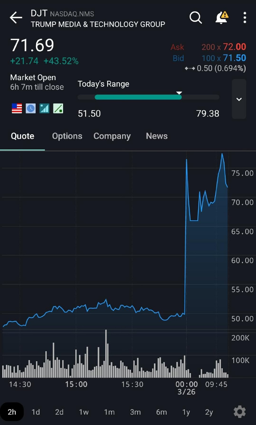Select the 2h chart timeframe
Screen dimensions: 256x425
click(x=12, y=412)
